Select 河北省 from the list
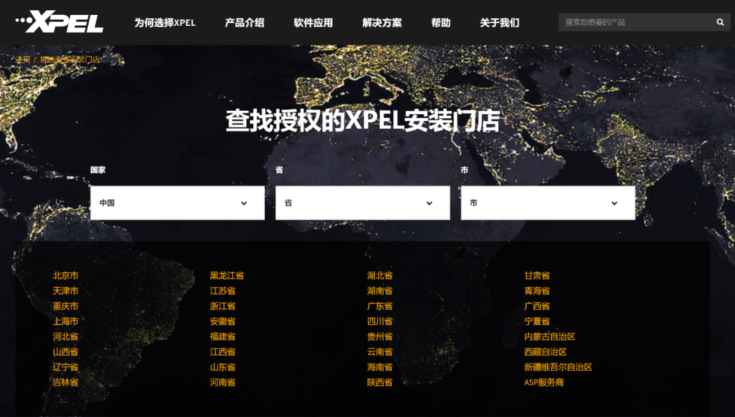This screenshot has width=735, height=417. click(65, 337)
